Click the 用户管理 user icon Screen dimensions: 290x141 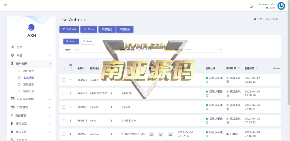tap(12, 64)
